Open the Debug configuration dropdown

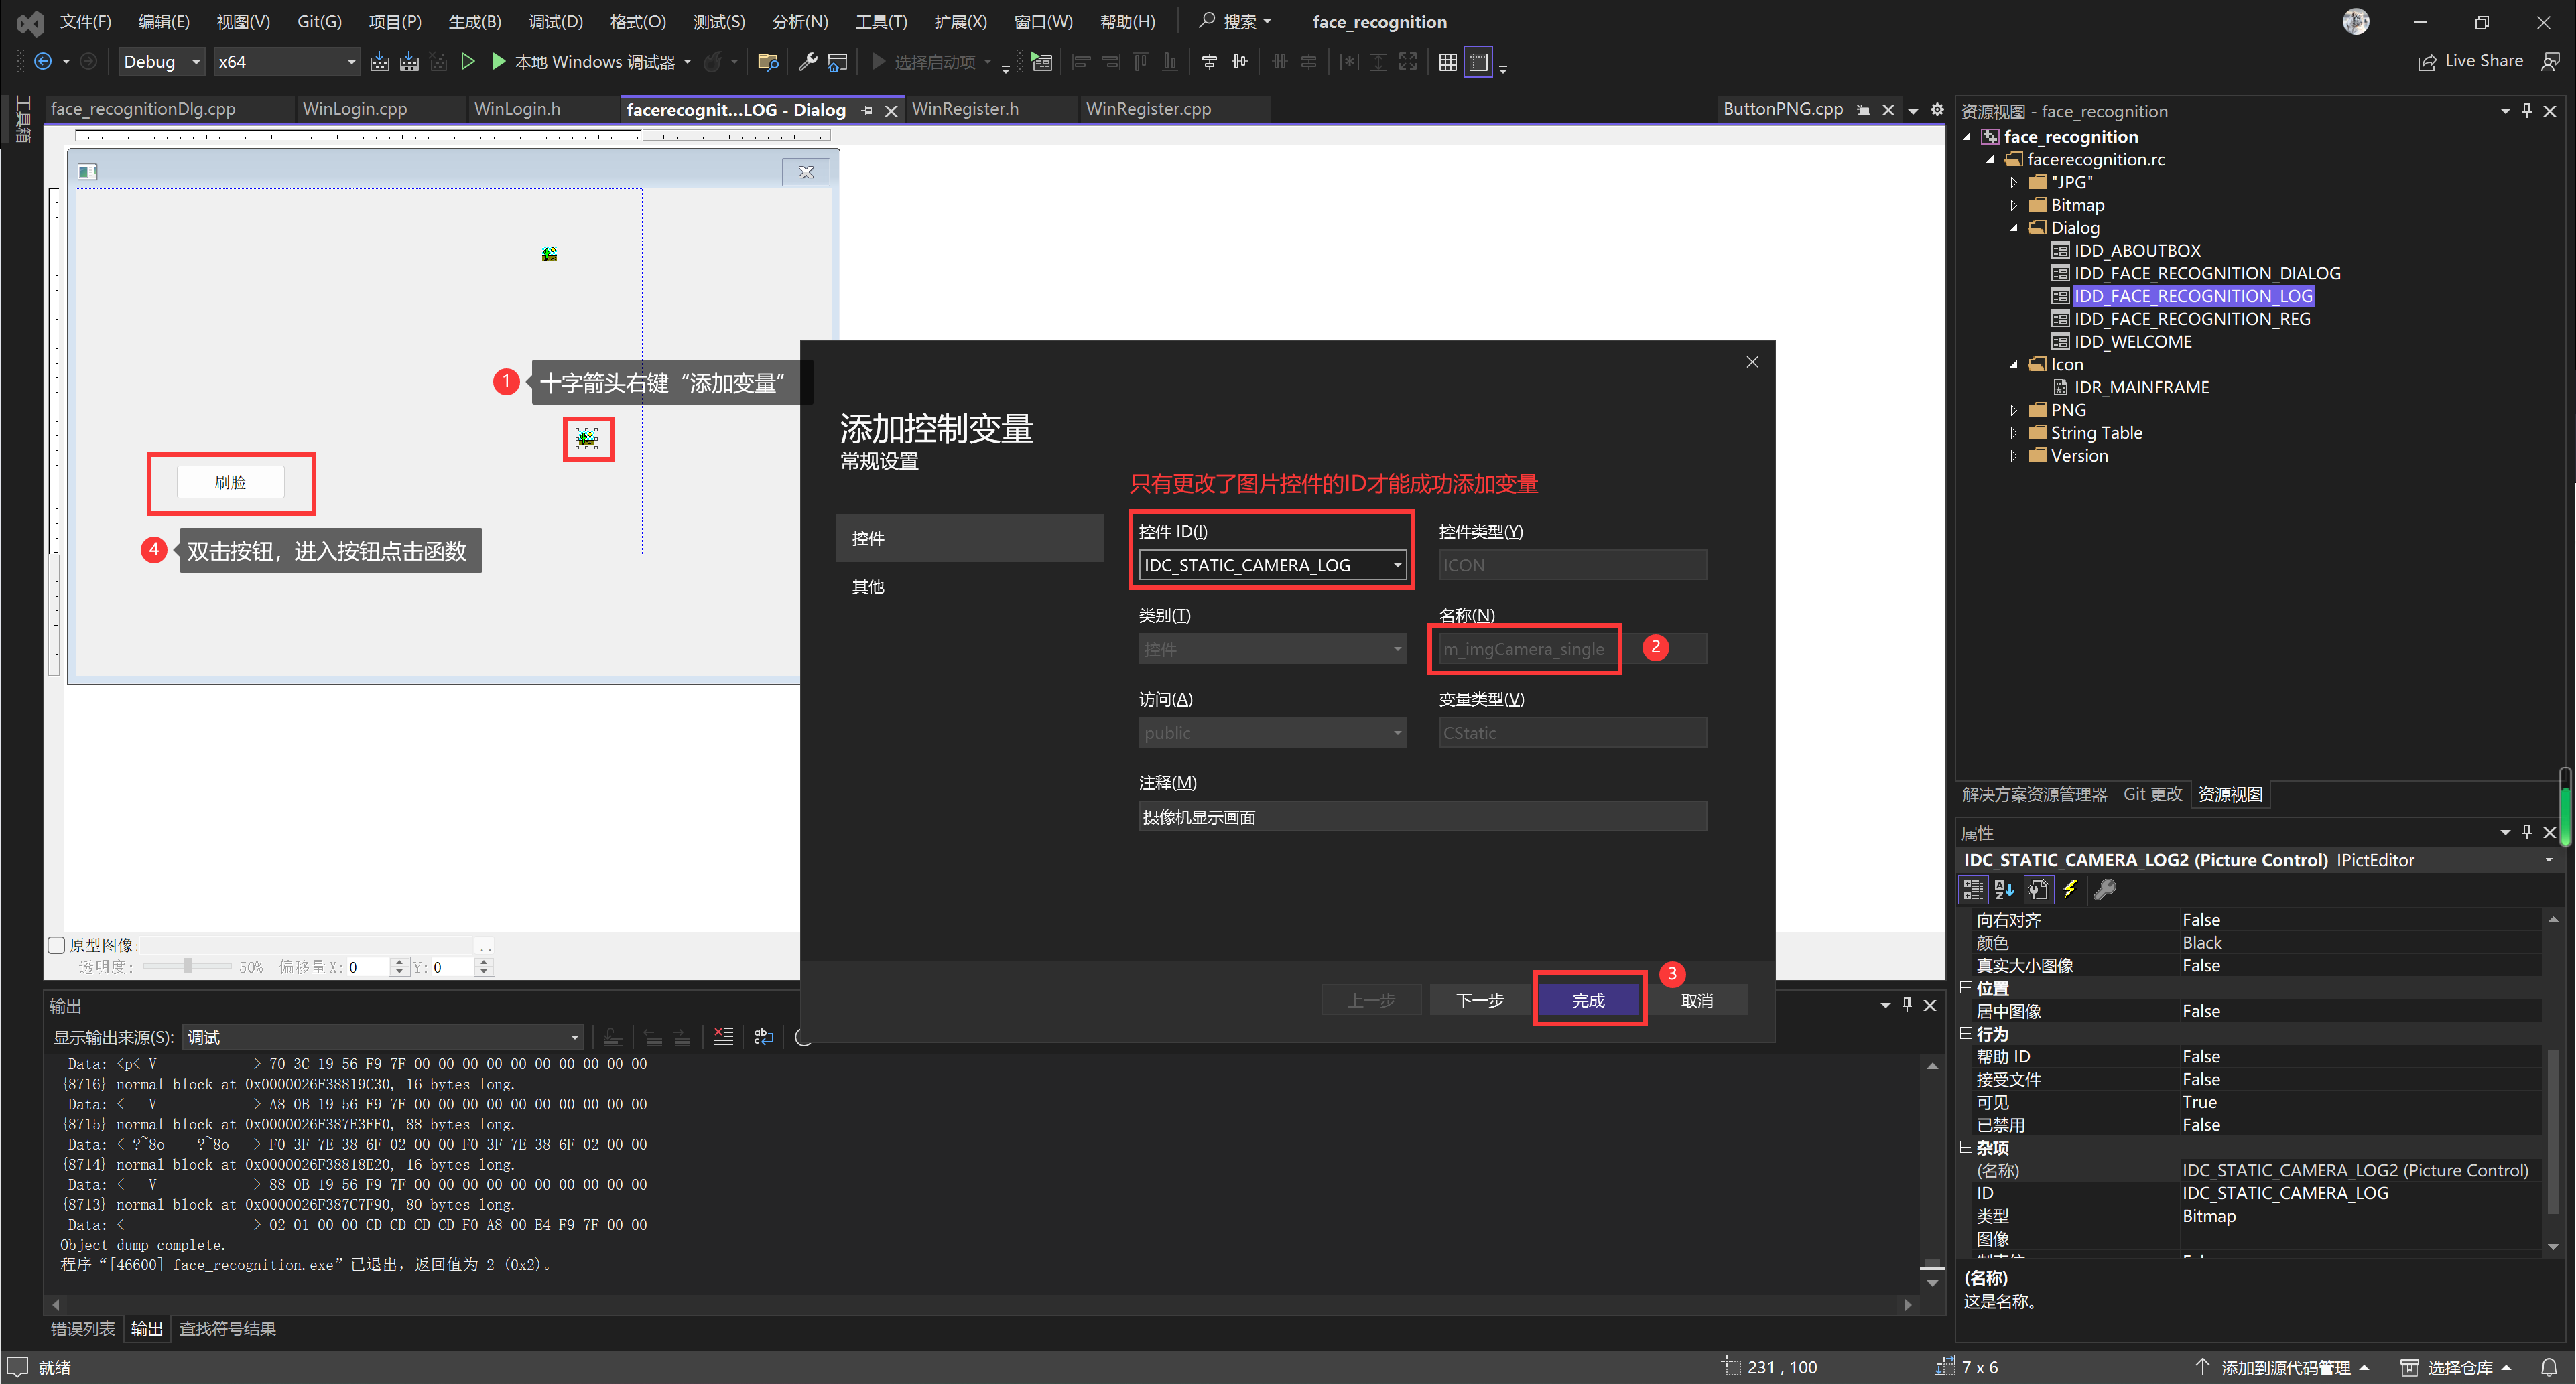[162, 62]
